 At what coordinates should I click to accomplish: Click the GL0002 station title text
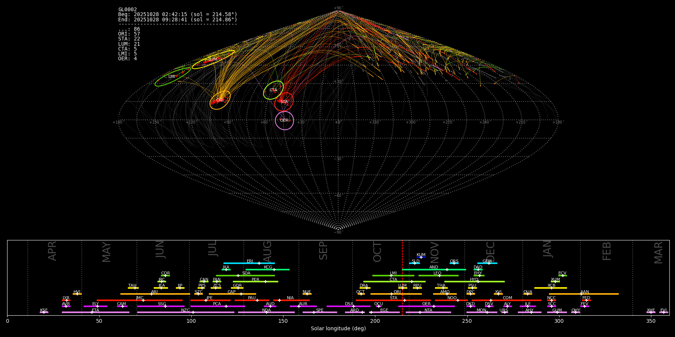pos(127,10)
